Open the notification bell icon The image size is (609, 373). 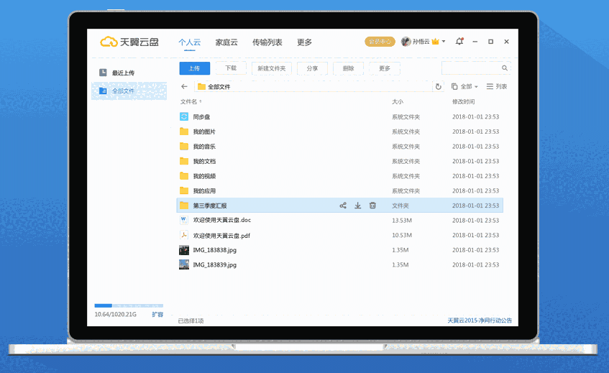point(459,41)
